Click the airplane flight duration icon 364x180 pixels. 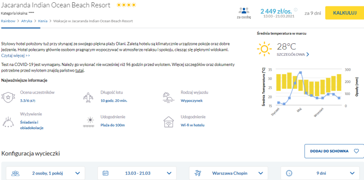[x=88, y=97]
